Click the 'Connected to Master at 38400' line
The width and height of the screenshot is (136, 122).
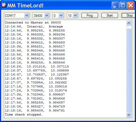coord(33,23)
